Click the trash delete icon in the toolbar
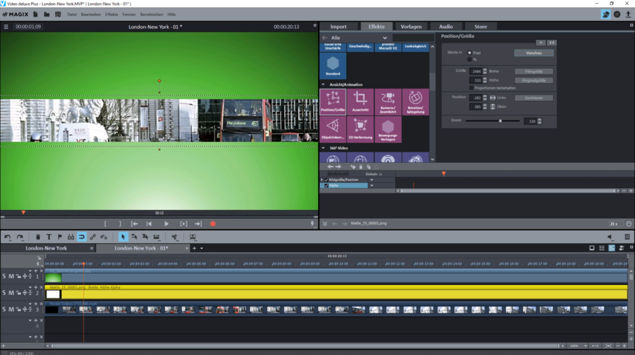Screen dimensions: 635x355 coord(38,237)
